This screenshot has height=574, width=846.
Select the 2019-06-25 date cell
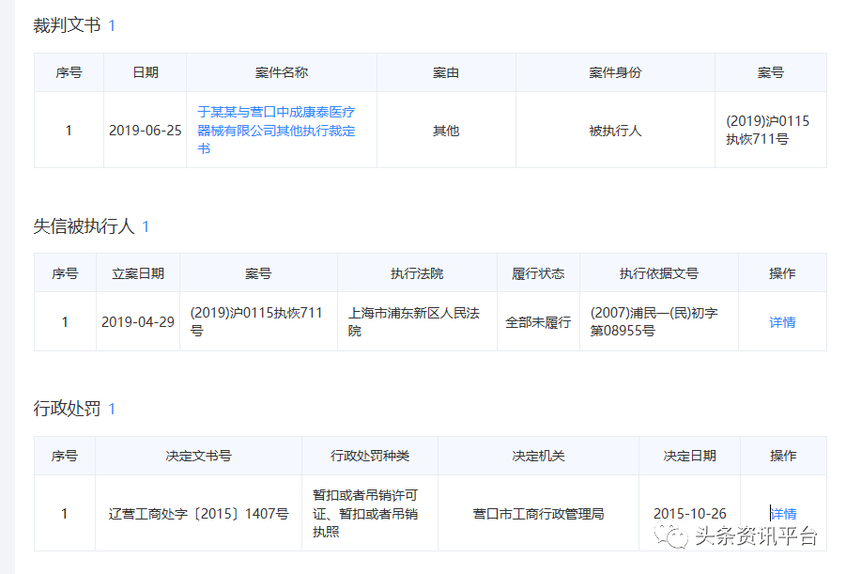(146, 131)
